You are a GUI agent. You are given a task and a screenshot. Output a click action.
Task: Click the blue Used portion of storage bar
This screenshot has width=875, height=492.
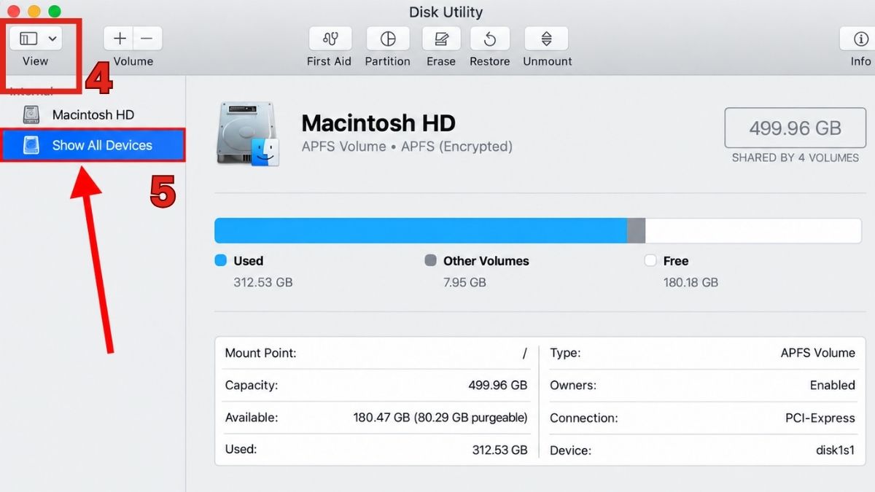[x=421, y=230]
